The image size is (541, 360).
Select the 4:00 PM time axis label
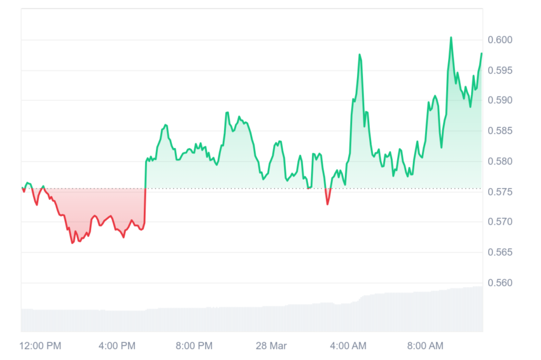pyautogui.click(x=117, y=346)
